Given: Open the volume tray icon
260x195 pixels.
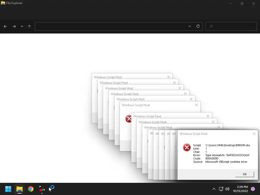Looking at the screenshot, I should tap(227, 189).
